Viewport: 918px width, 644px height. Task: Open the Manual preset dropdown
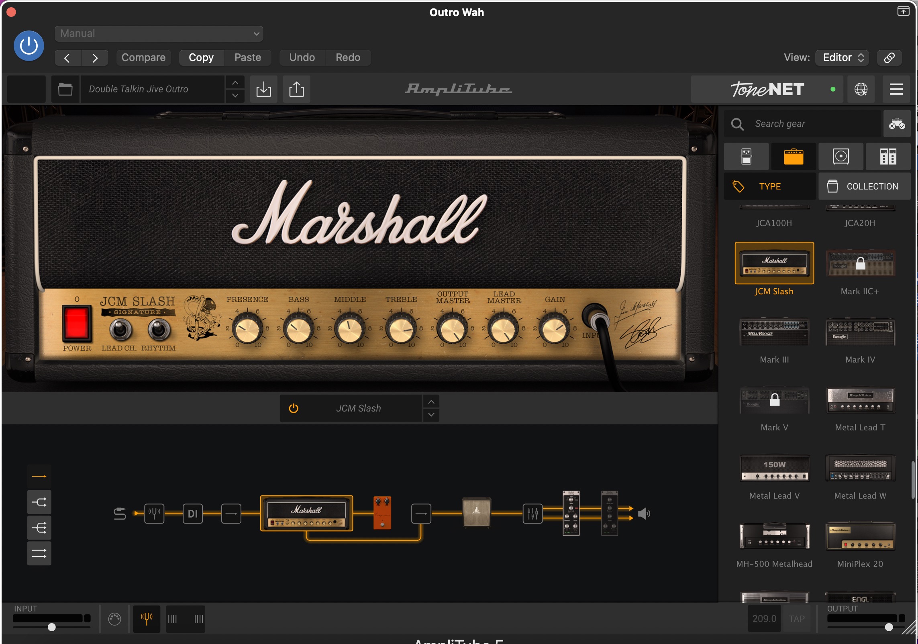159,33
